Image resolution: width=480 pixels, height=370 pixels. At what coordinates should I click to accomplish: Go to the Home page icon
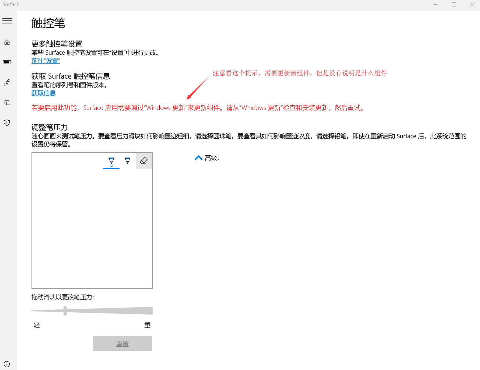(x=7, y=42)
